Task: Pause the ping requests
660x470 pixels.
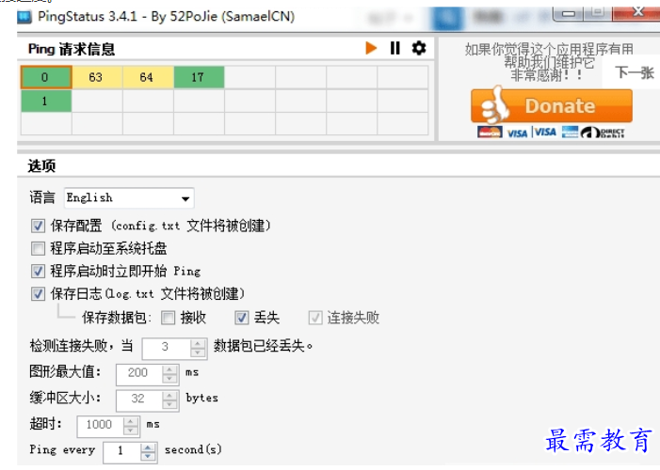Action: [394, 48]
